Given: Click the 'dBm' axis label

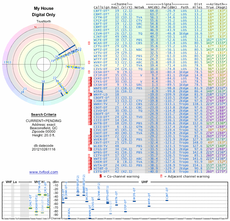Looking at the screenshot, I should point(55,182).
